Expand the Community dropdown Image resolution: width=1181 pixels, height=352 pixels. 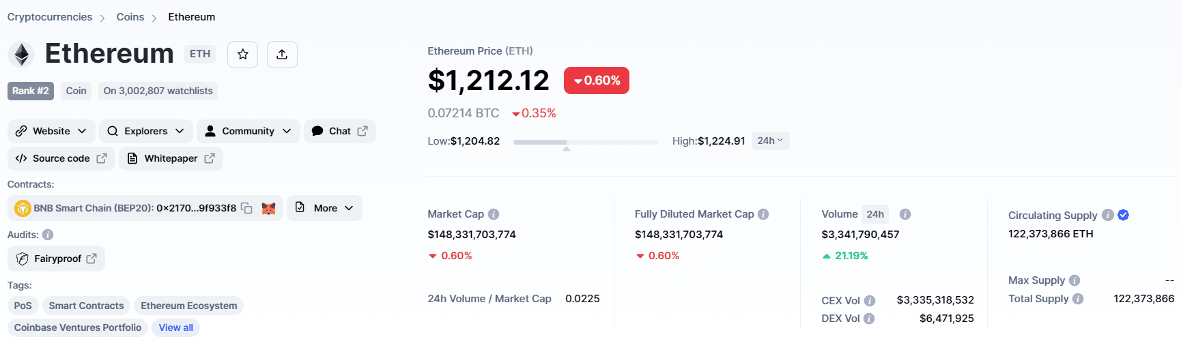tap(248, 131)
